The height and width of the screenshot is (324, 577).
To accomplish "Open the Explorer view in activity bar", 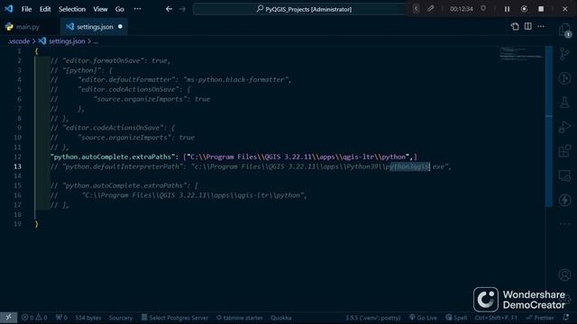I will [564, 30].
